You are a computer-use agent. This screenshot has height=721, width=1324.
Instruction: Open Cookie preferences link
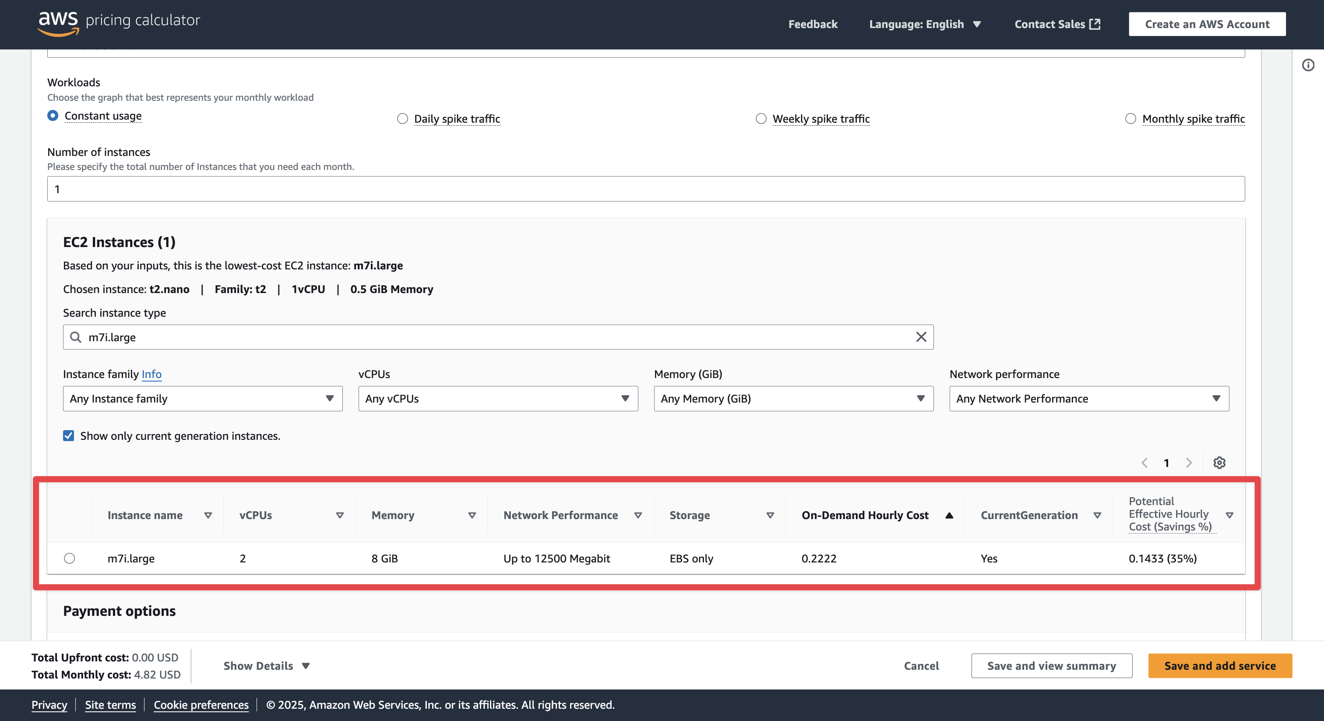[201, 704]
